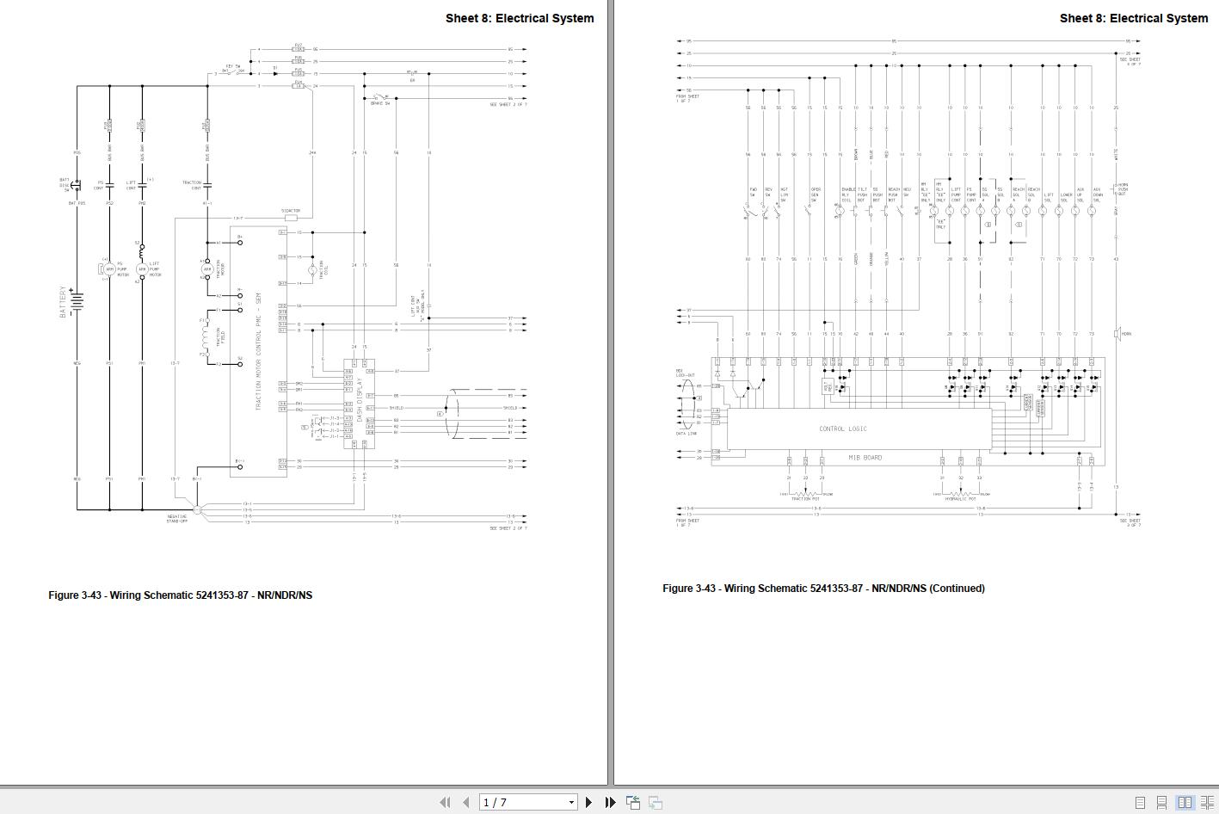The height and width of the screenshot is (814, 1219).
Task: Open the page number dropdown
Action: click(x=570, y=802)
